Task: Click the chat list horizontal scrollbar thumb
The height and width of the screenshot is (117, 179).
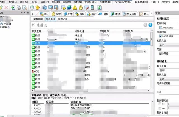Action: (61, 90)
